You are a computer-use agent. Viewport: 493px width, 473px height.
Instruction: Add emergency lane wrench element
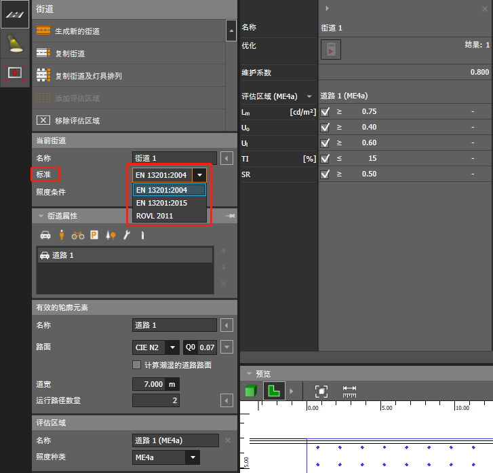click(127, 235)
